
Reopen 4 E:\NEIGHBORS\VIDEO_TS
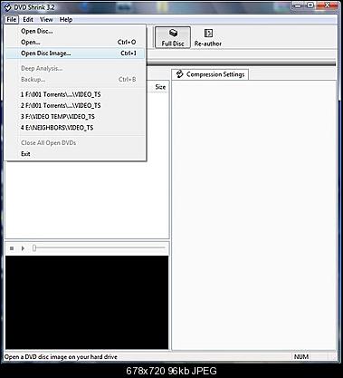point(75,128)
